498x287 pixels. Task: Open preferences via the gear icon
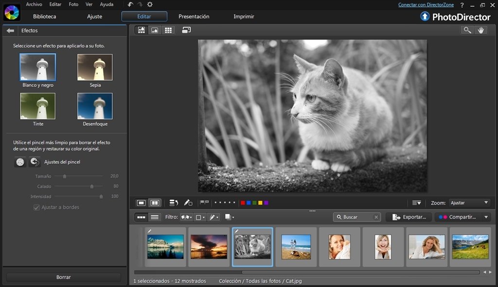(150, 4)
